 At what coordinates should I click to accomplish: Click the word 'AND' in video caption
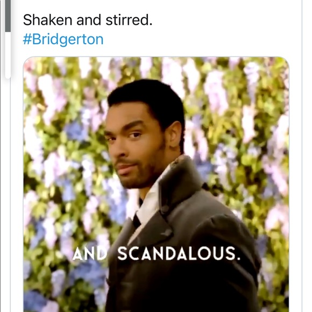tap(90, 254)
